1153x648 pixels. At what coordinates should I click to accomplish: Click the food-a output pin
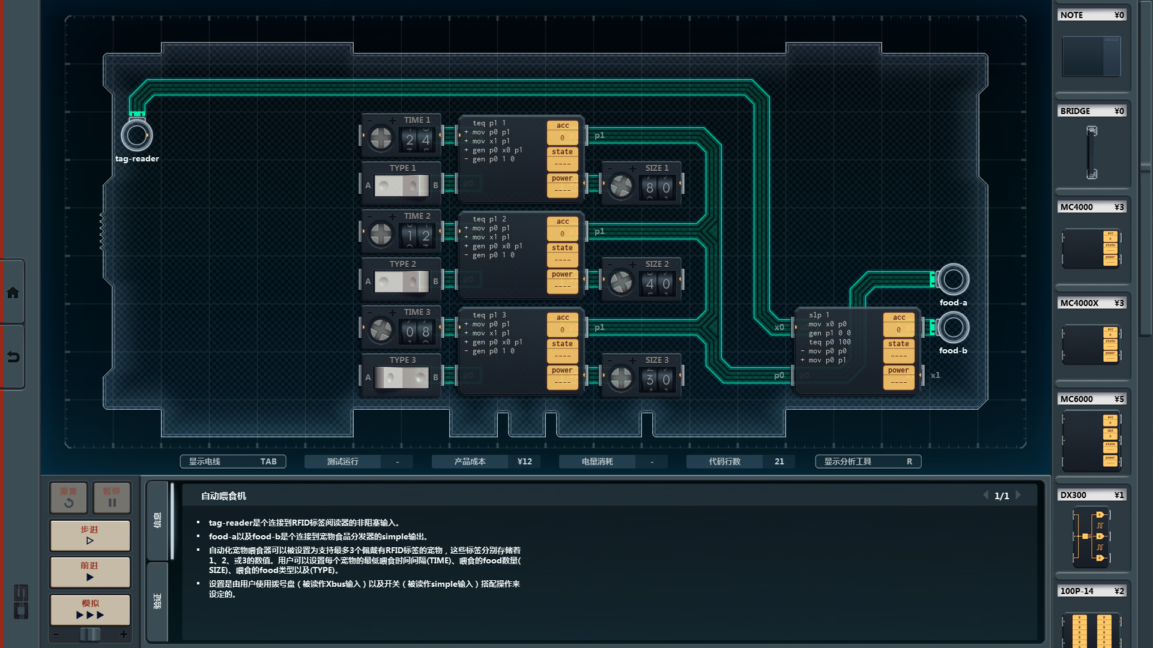point(952,280)
